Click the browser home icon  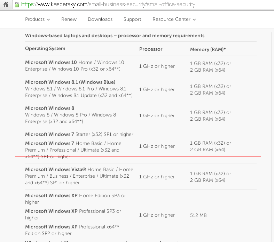click(x=6, y=5)
